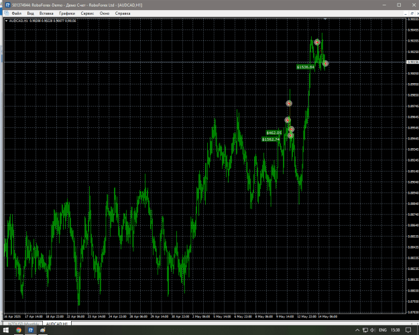
Task: Click the $1536.84 profit label
Action: [x=305, y=67]
